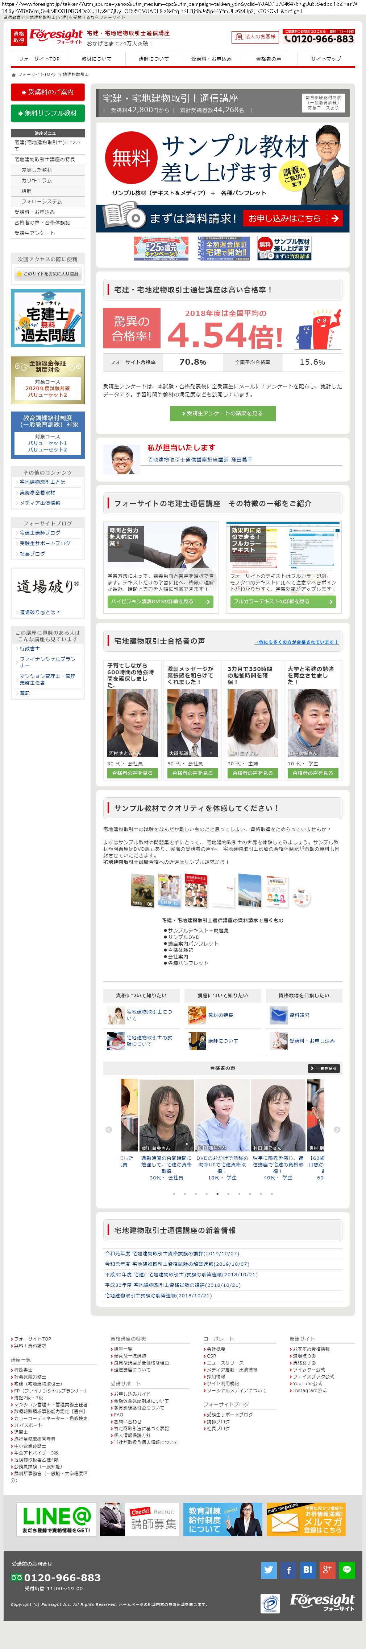
Task: Open サイトマップ in the top navigation
Action: [x=326, y=59]
